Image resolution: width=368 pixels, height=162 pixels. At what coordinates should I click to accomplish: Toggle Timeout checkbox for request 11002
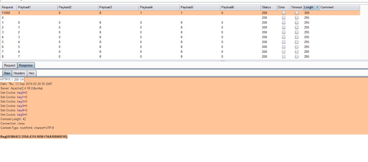(297, 13)
